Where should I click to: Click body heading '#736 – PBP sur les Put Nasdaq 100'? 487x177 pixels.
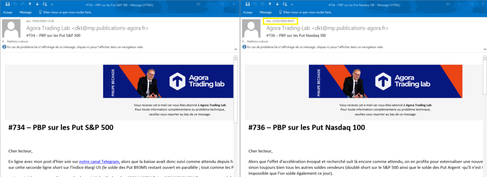(x=307, y=128)
